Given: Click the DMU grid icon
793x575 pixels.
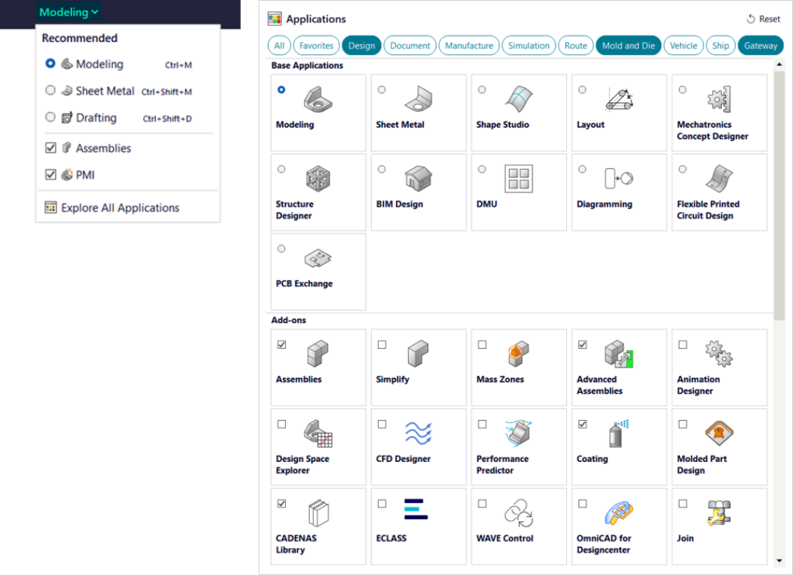Looking at the screenshot, I should point(518,178).
